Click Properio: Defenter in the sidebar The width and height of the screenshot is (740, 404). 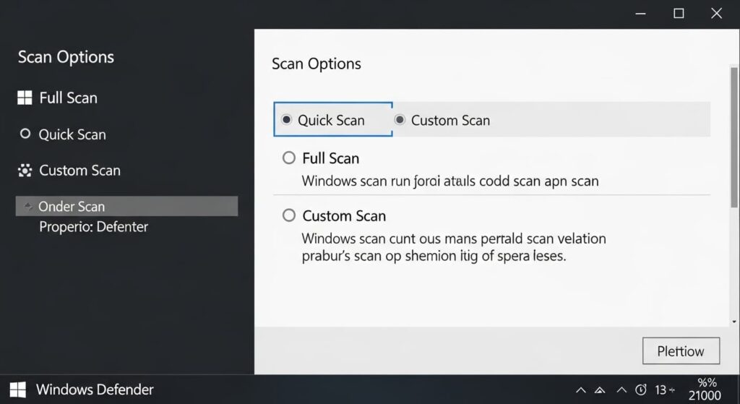(x=93, y=227)
